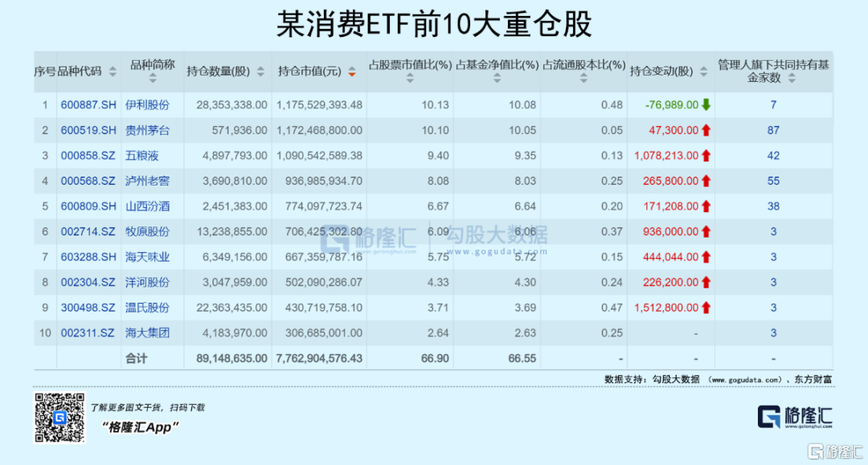Click the 格隆汇 logo at bottom right

795,418
